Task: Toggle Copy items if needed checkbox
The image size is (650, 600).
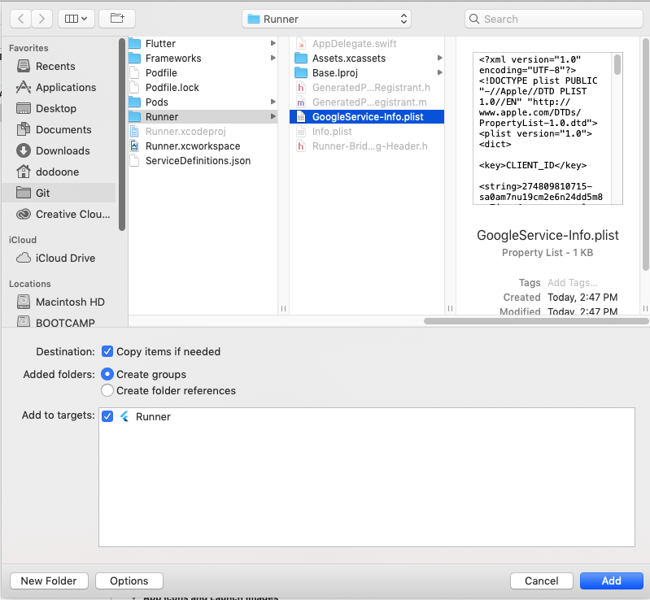Action: (107, 351)
